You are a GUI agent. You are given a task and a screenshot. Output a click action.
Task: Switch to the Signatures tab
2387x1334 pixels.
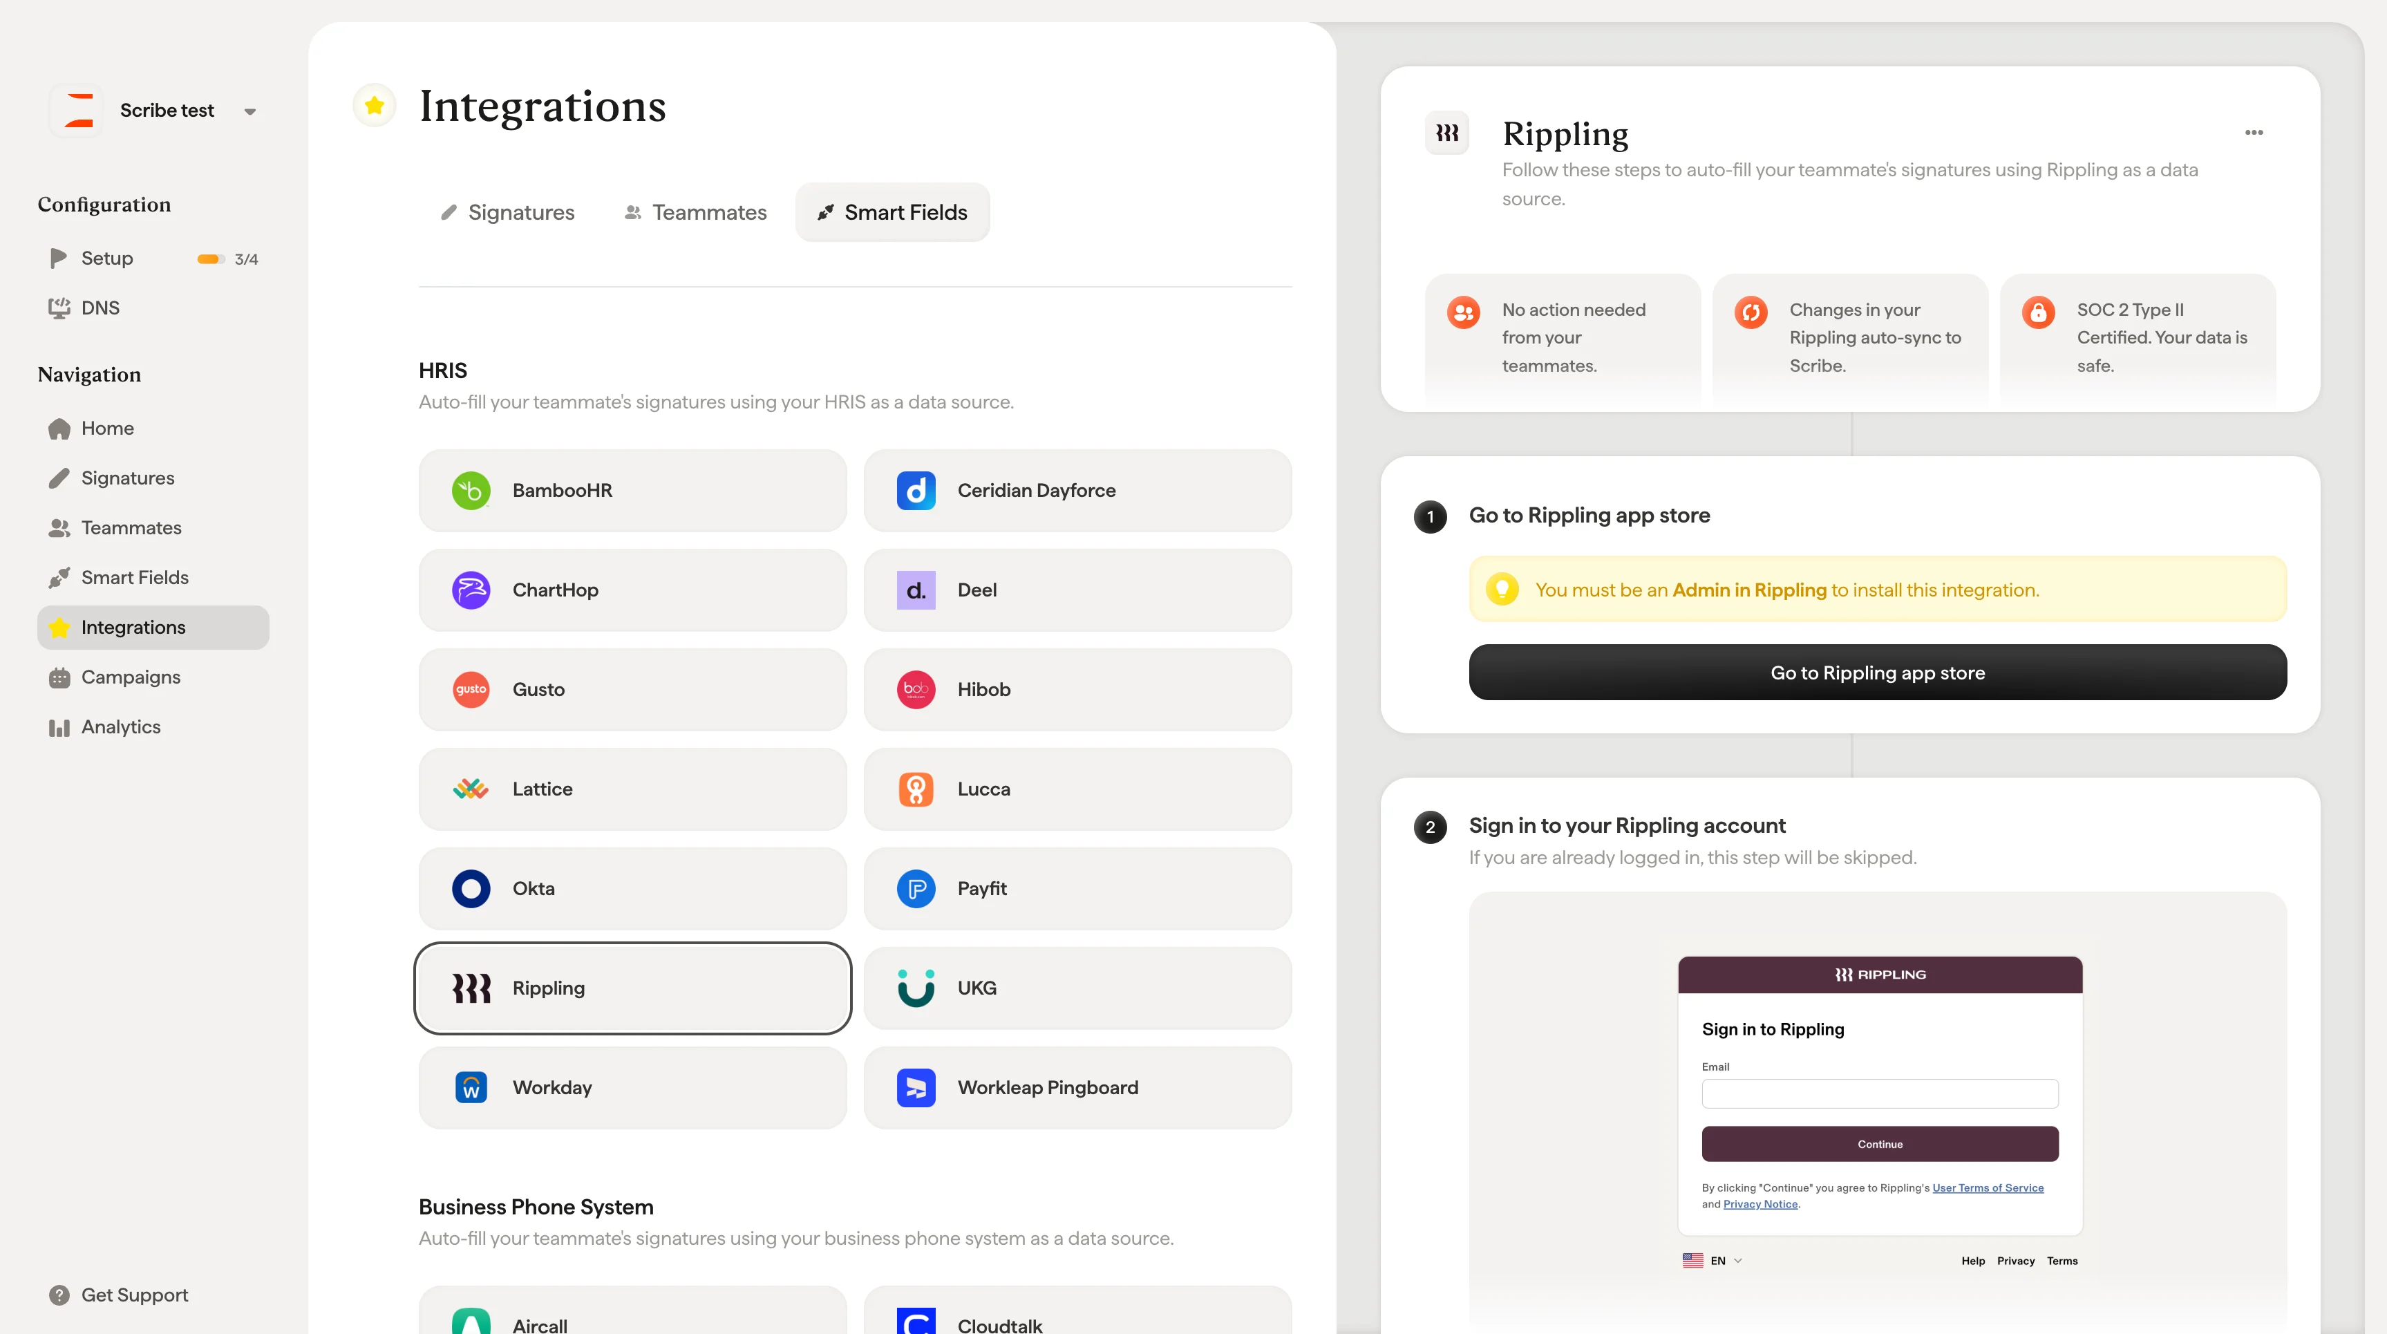tap(508, 212)
